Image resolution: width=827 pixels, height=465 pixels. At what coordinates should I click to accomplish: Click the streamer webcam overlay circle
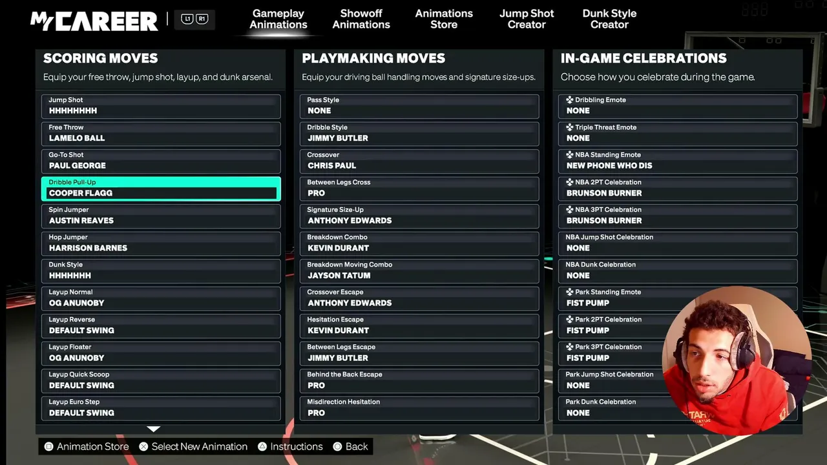[737, 360]
